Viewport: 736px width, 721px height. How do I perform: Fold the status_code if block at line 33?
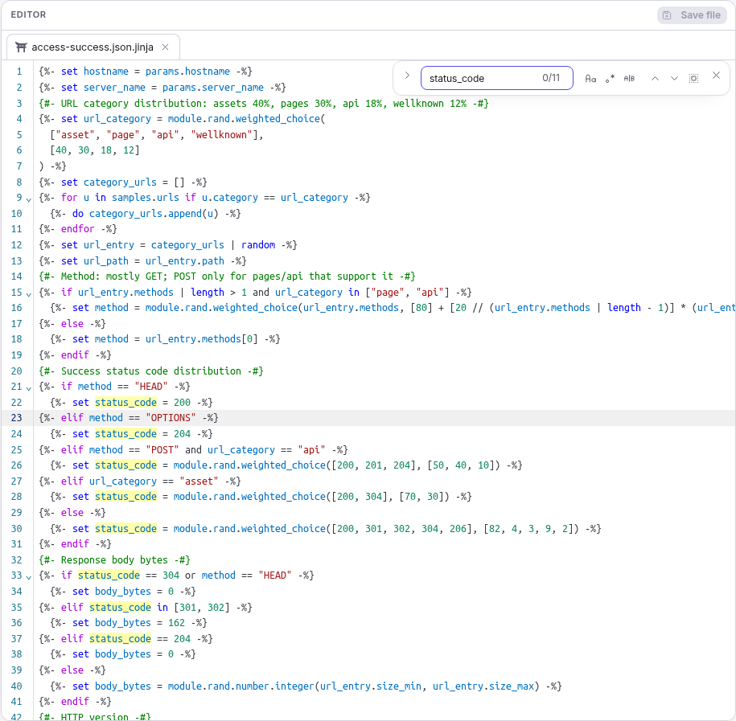pos(29,578)
